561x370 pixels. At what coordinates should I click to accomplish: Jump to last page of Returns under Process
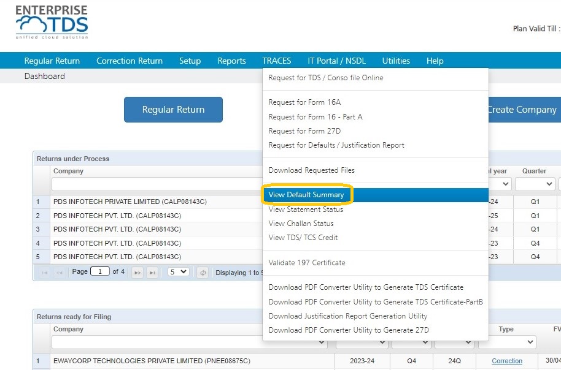(x=152, y=273)
